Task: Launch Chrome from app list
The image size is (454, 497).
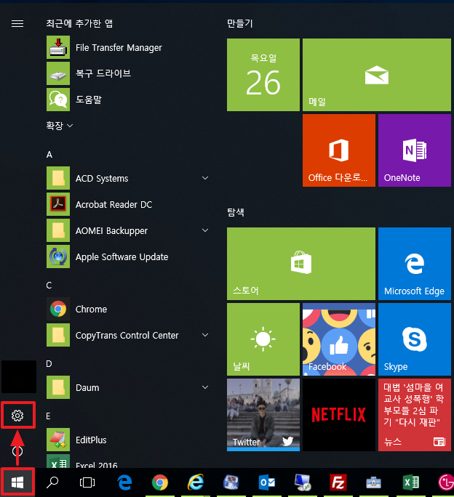Action: tap(127, 309)
